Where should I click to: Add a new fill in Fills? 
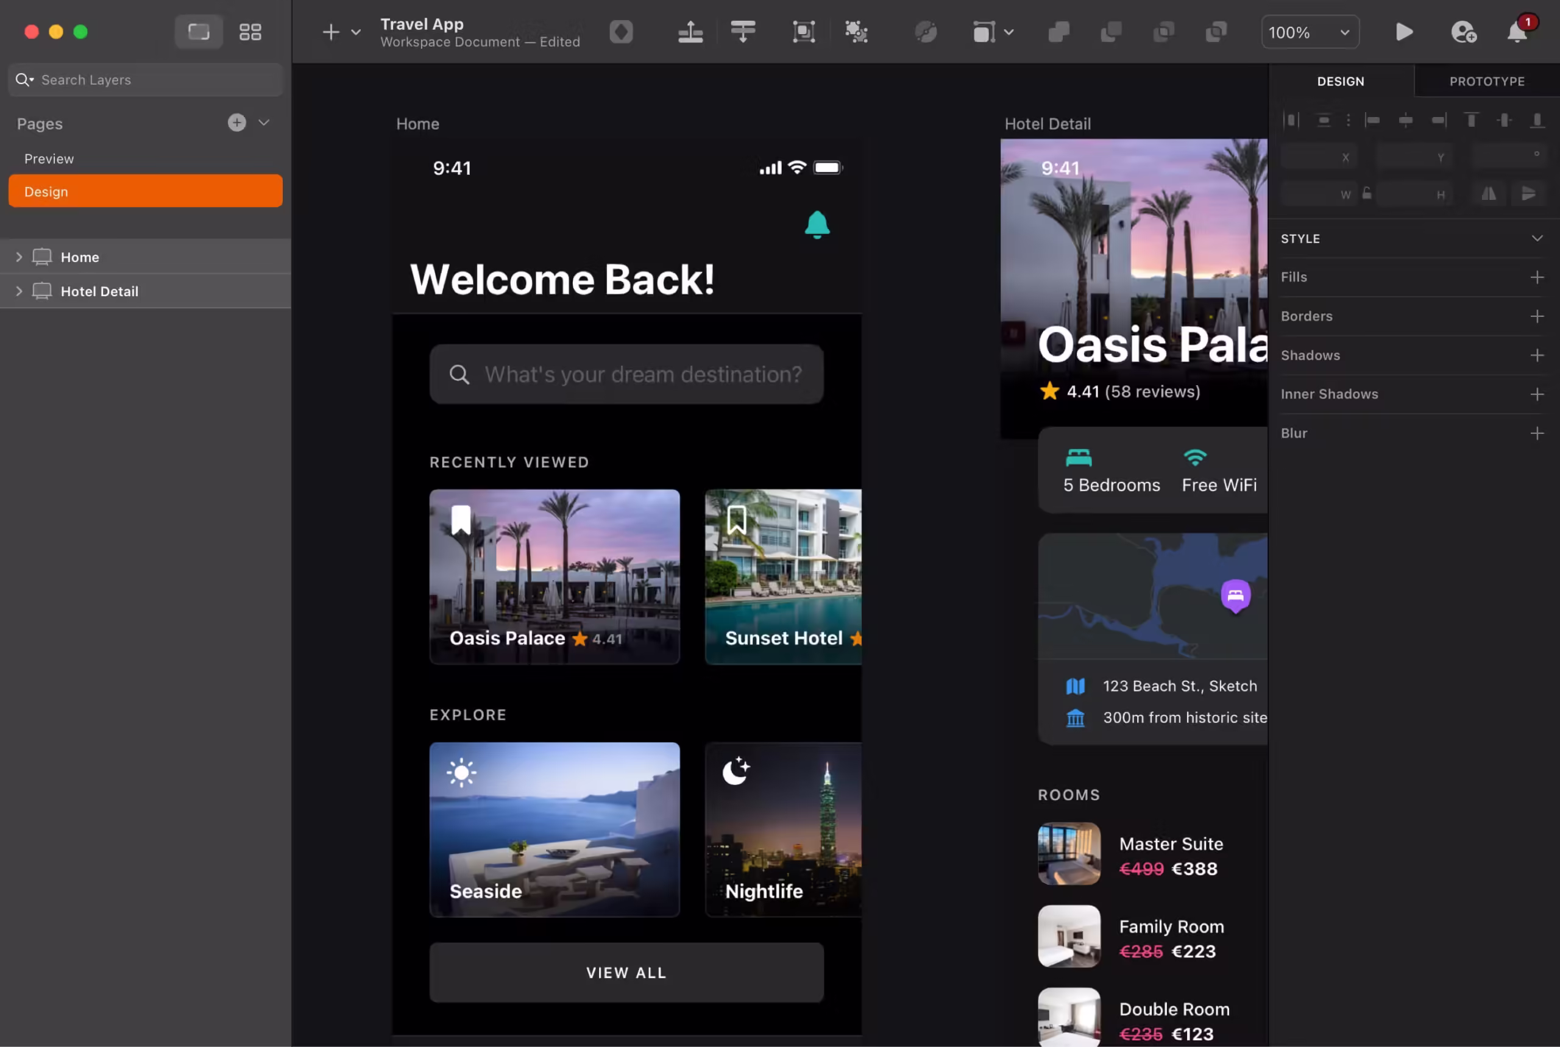[1537, 277]
